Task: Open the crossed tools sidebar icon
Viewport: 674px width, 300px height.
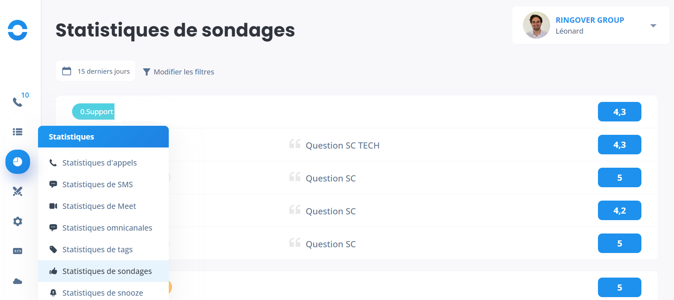Action: (x=17, y=191)
